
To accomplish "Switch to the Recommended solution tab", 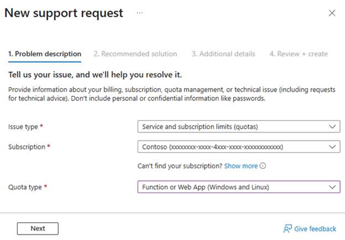I will pyautogui.click(x=135, y=54).
